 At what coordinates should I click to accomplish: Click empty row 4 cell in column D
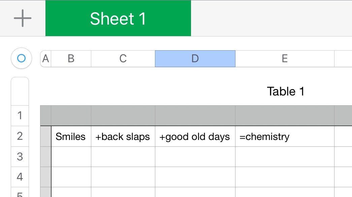(x=195, y=177)
